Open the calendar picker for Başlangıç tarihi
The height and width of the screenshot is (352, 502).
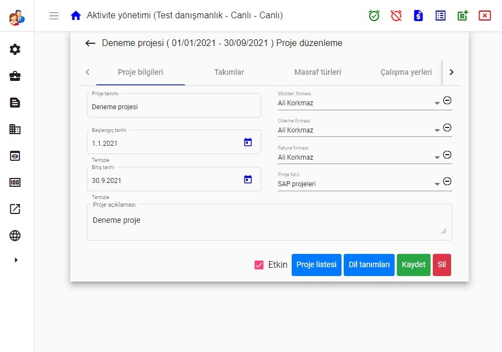tap(247, 141)
